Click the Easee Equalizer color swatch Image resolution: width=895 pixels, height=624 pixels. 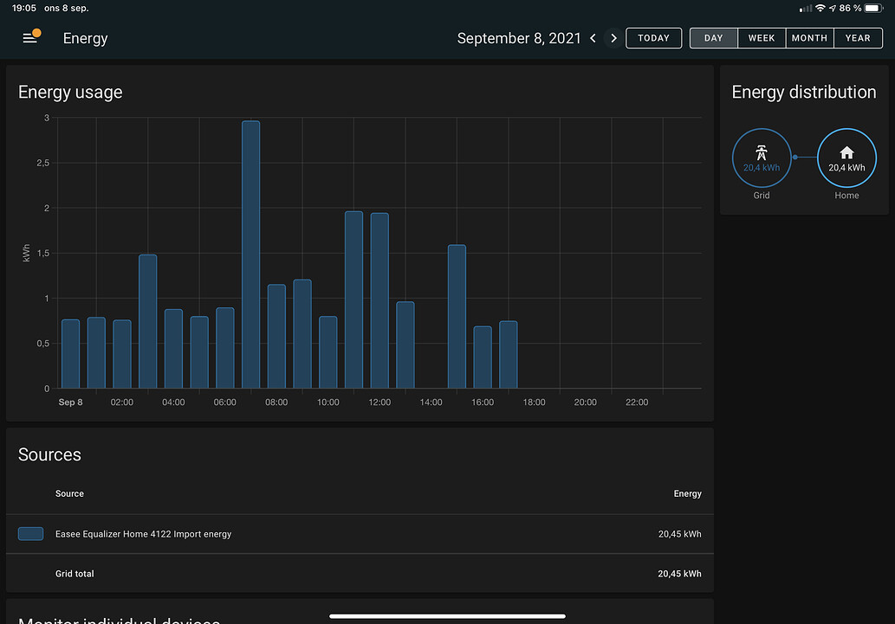click(31, 534)
